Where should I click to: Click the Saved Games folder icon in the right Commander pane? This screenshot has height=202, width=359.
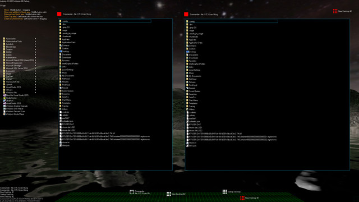point(187,91)
